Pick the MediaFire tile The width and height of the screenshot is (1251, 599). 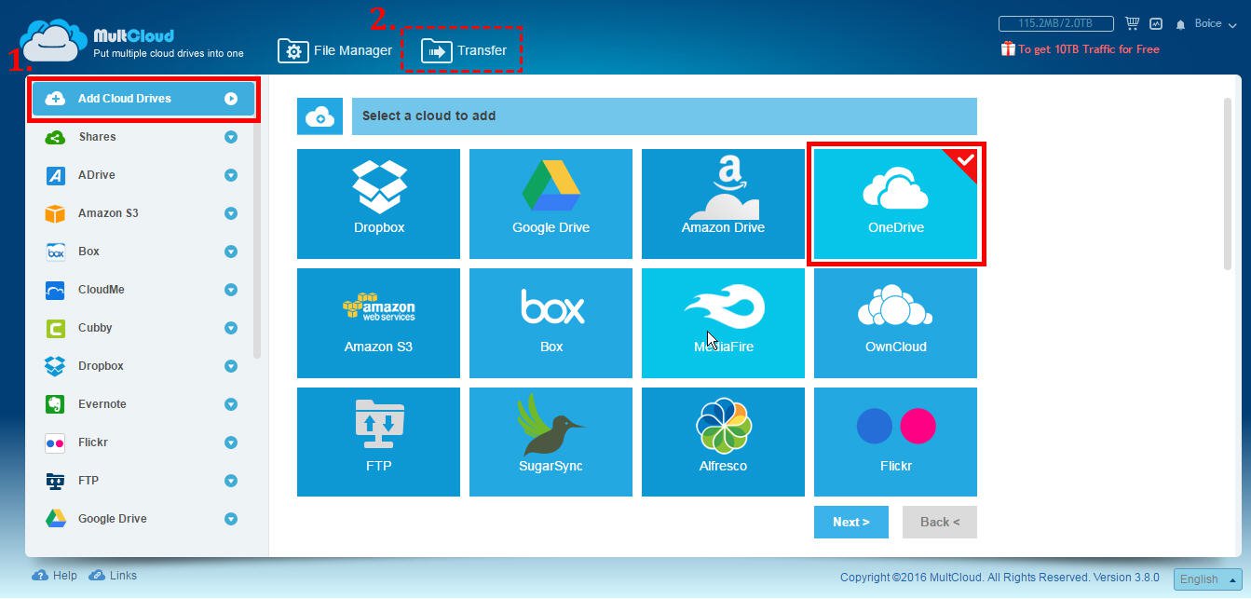coord(723,323)
